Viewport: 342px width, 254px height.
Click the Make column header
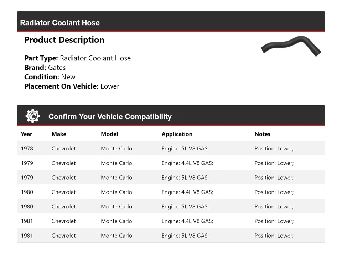pos(59,134)
